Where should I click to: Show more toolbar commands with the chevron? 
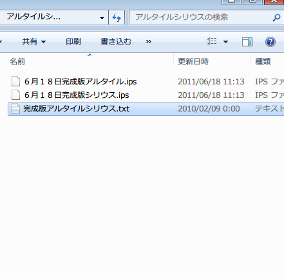[149, 42]
